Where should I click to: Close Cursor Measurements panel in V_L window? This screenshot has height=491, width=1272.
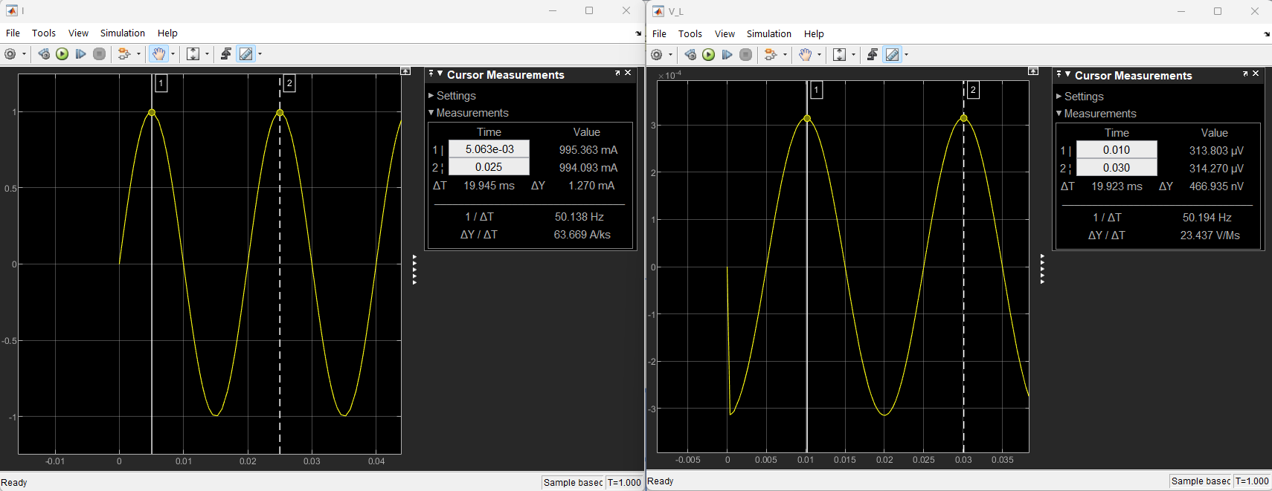[1256, 74]
